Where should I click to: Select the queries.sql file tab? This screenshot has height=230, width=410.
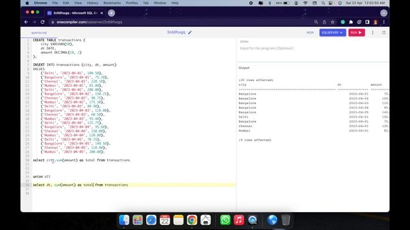click(x=39, y=33)
